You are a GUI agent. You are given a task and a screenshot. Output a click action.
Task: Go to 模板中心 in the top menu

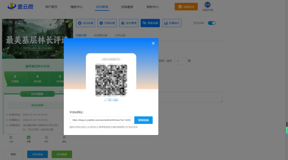tap(76, 7)
